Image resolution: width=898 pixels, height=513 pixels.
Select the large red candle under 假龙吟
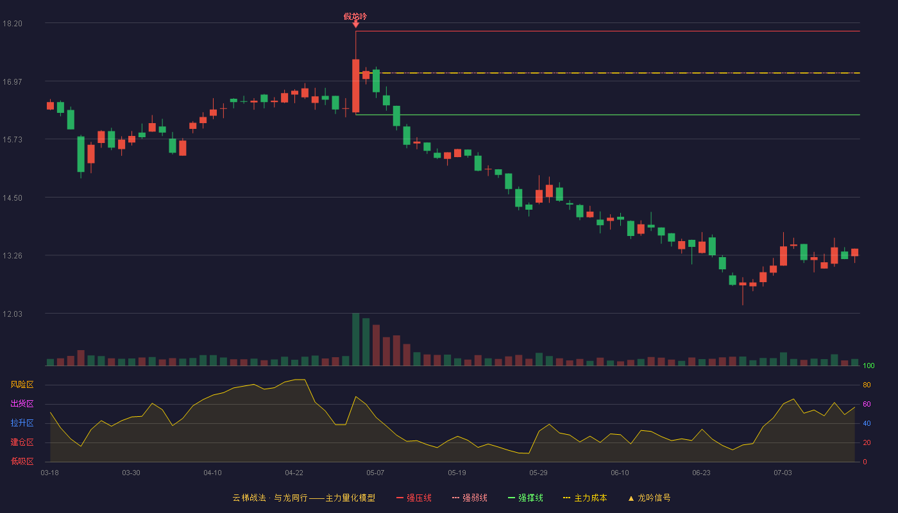pos(355,86)
